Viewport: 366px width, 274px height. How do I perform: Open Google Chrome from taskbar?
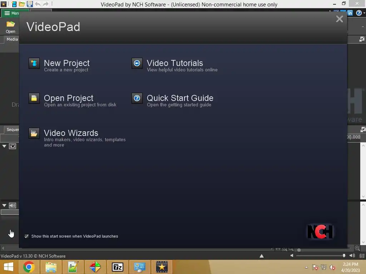29,267
